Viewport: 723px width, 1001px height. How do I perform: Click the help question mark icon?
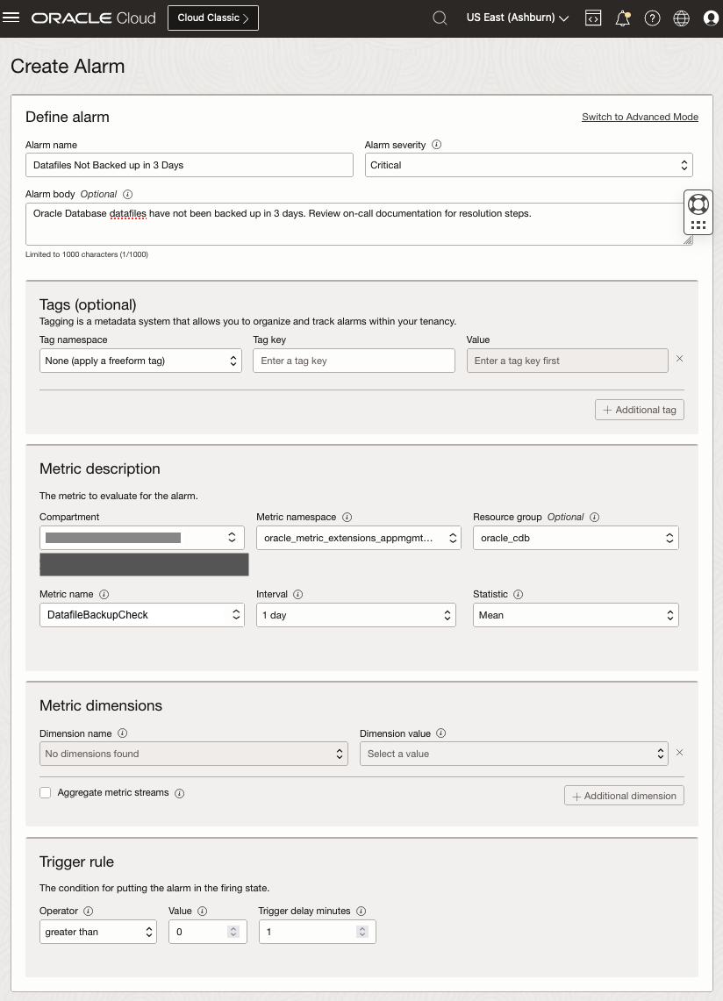652,18
